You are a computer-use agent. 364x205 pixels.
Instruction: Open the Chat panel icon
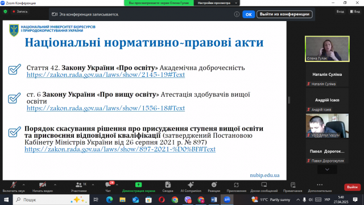[x=108, y=185]
